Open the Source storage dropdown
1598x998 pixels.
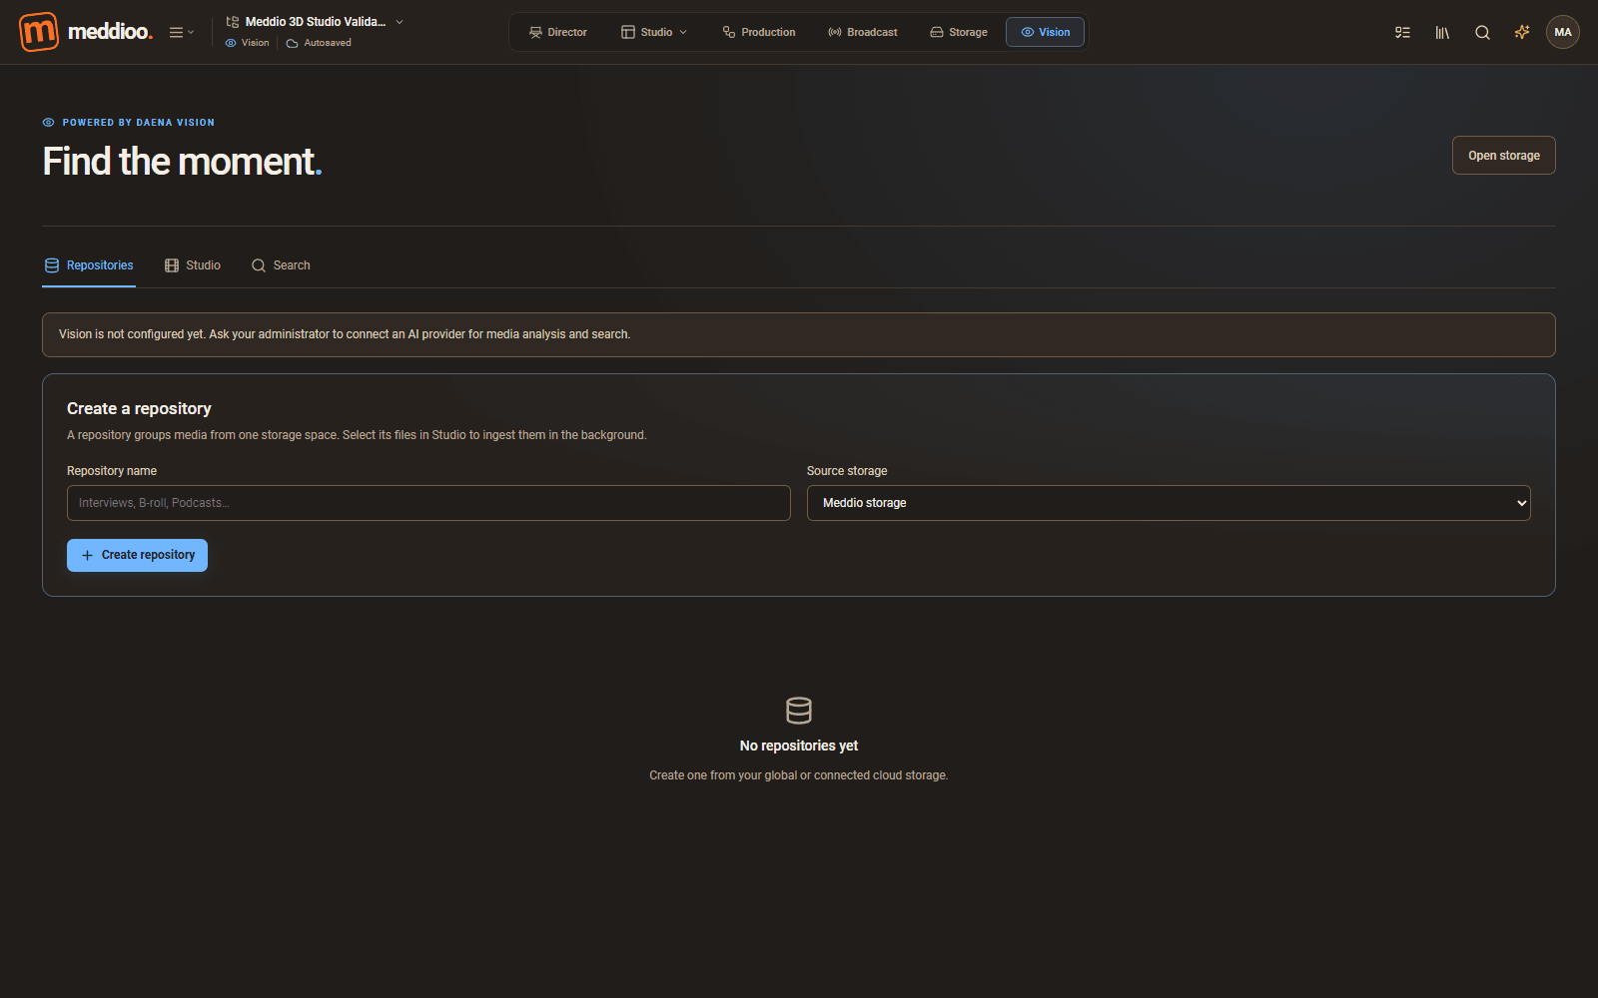tap(1169, 503)
